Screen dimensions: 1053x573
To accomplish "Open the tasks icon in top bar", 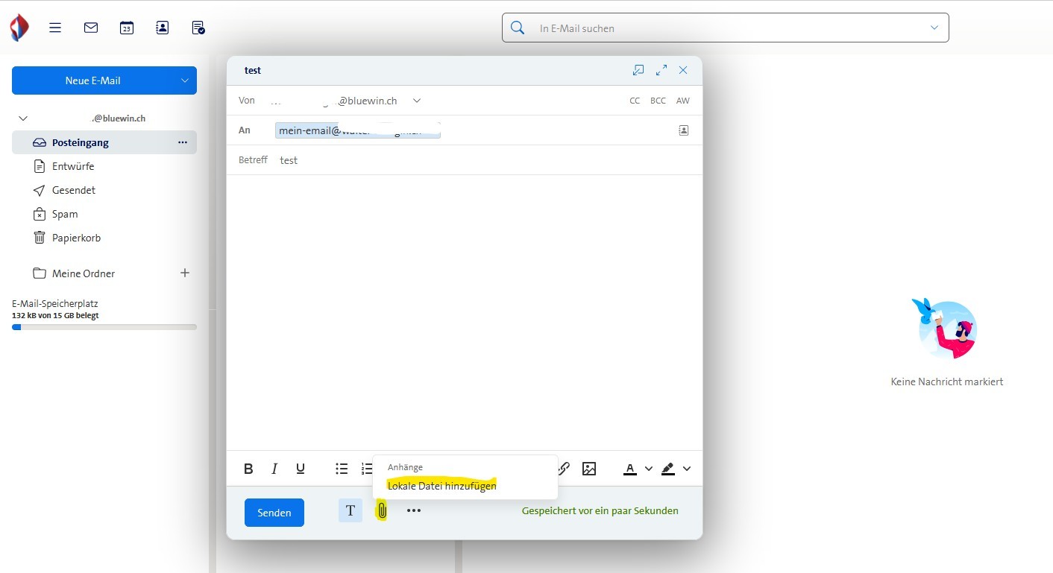I will [x=198, y=28].
